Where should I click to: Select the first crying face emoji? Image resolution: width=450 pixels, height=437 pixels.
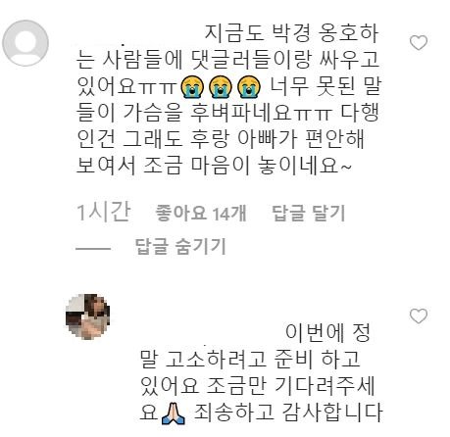tap(193, 87)
